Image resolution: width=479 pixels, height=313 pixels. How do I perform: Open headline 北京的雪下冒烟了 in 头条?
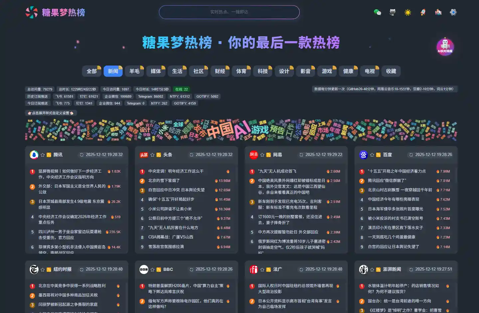[x=164, y=181]
